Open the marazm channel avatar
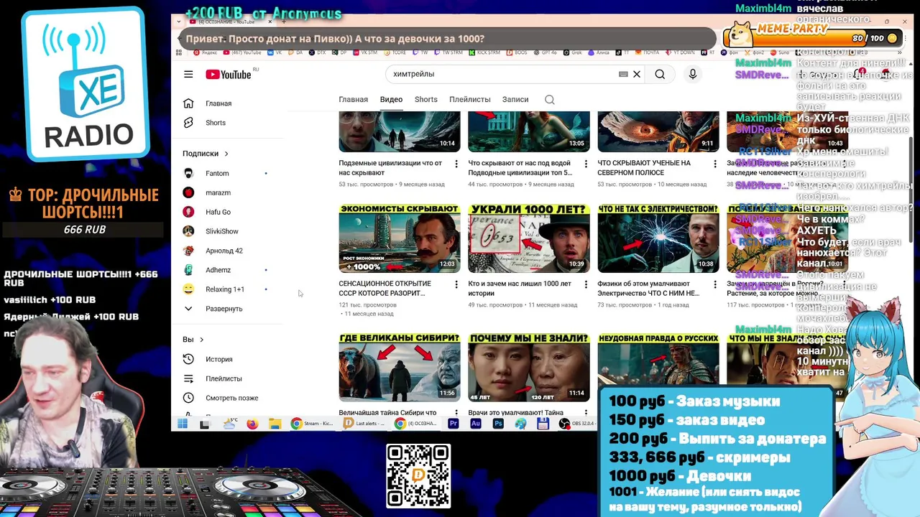Viewport: 920px width, 517px height. click(x=188, y=192)
